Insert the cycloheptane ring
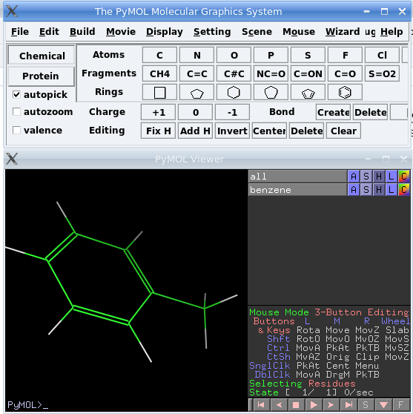This screenshot has height=414, width=413. (x=271, y=92)
